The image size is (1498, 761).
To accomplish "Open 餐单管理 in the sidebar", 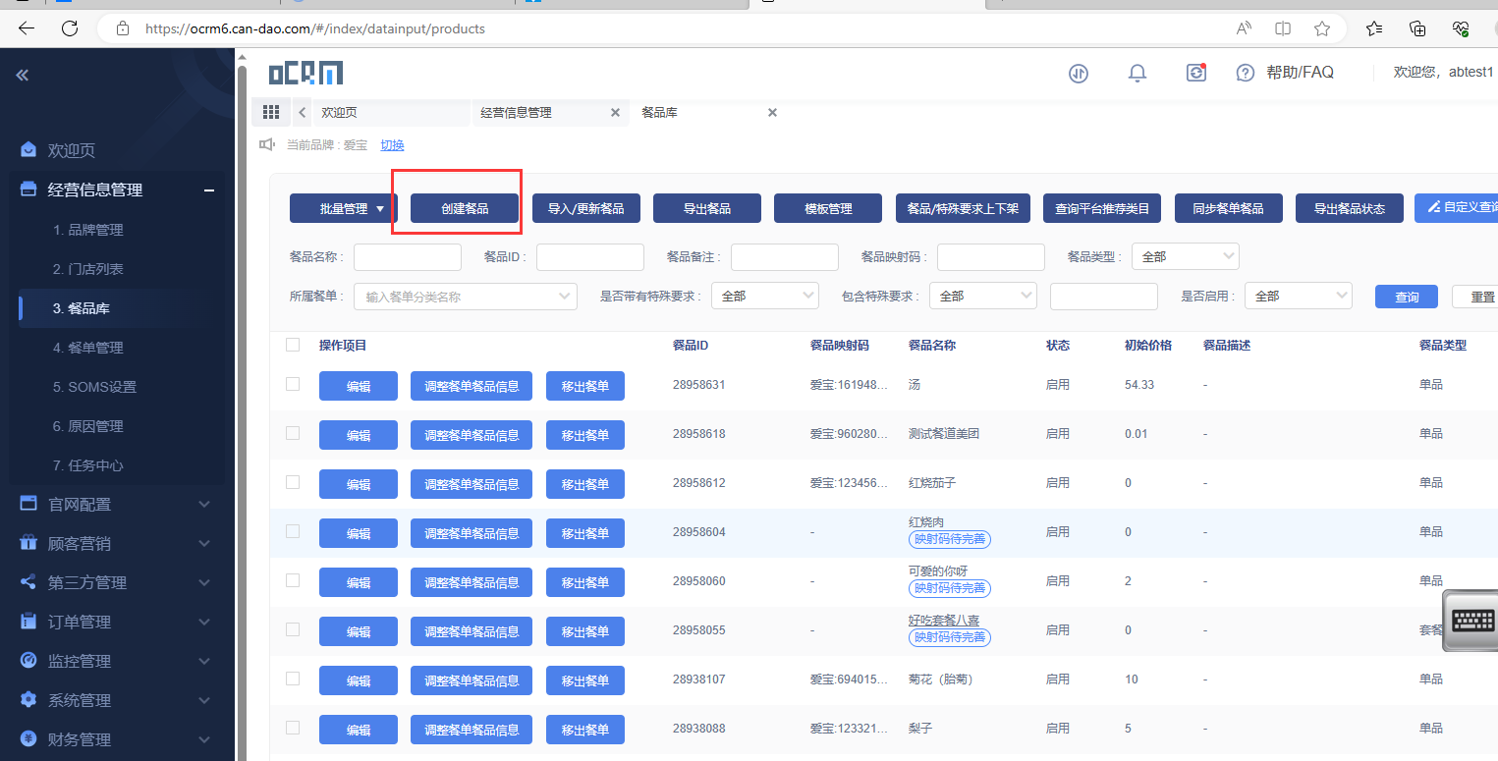I will click(x=88, y=348).
